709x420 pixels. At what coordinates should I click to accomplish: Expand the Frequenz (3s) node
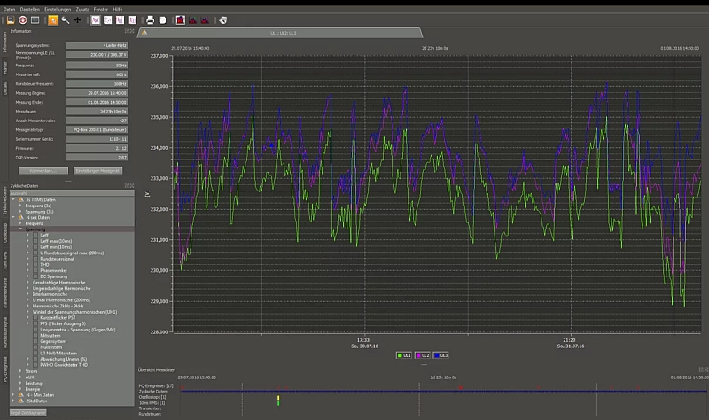coord(20,206)
